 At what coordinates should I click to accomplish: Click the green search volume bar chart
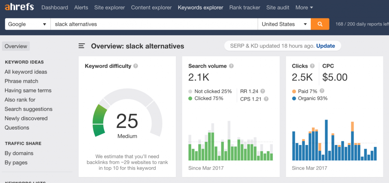click(231, 140)
